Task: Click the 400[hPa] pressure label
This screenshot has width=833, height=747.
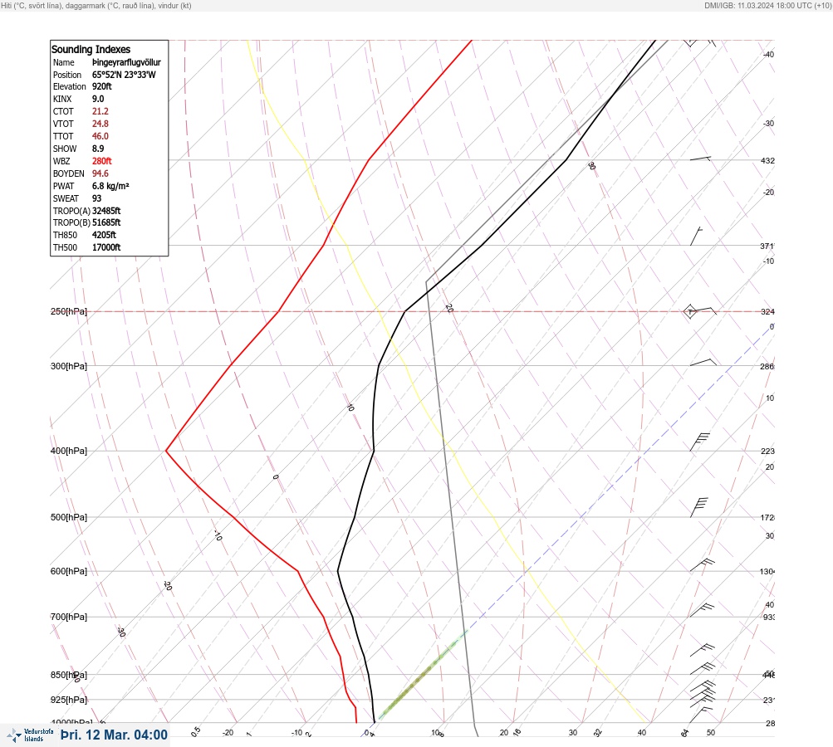Action: [x=69, y=451]
